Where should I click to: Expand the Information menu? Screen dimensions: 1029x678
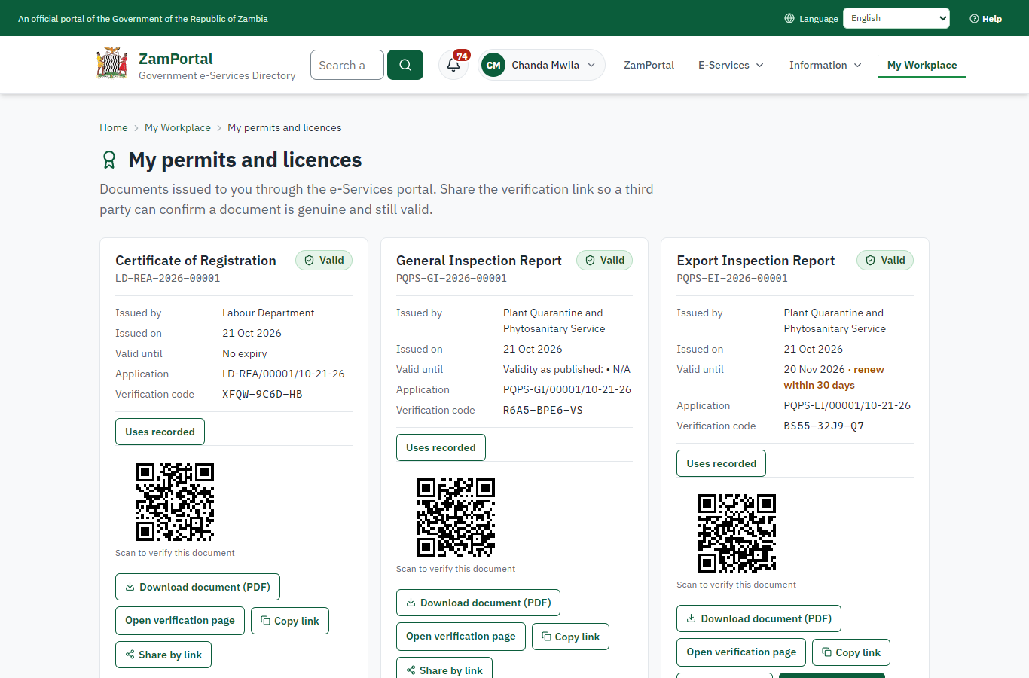(x=825, y=65)
